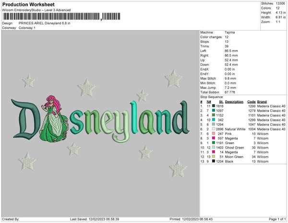Viewport: 288px width, 223px height.
Task: Click the Green swatch with 1191 stitches
Action: [214, 143]
